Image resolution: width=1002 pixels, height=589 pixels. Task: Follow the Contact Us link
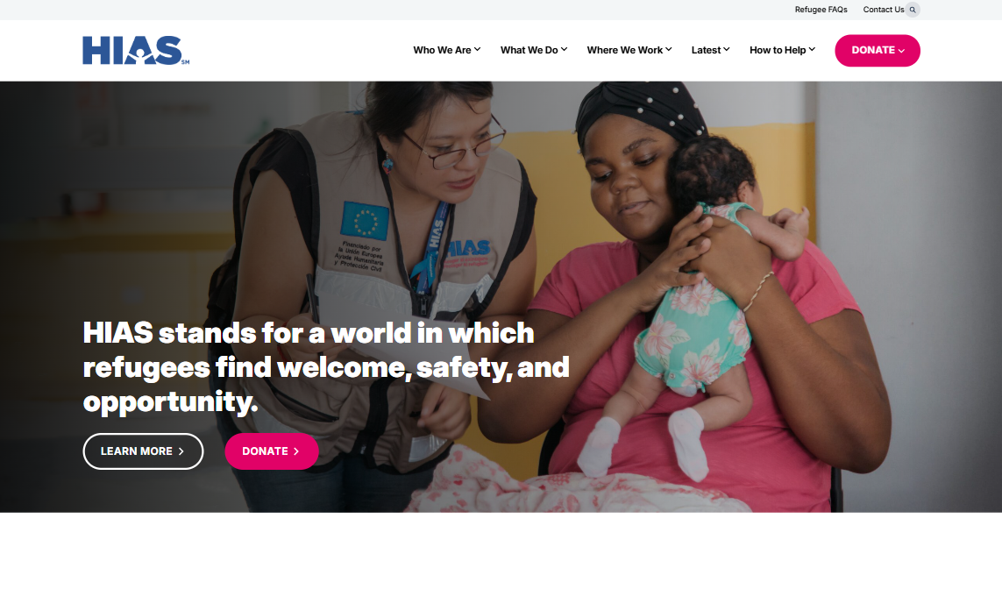pyautogui.click(x=883, y=10)
